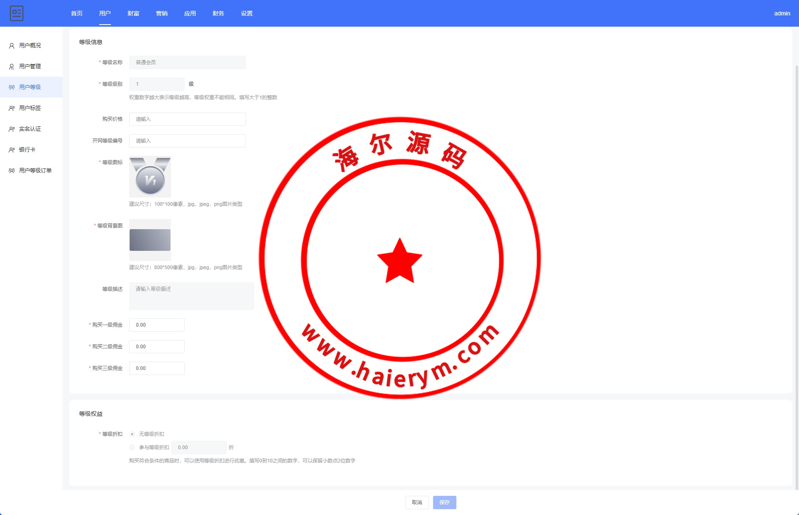
Task: Click the 取消 button
Action: (x=417, y=502)
